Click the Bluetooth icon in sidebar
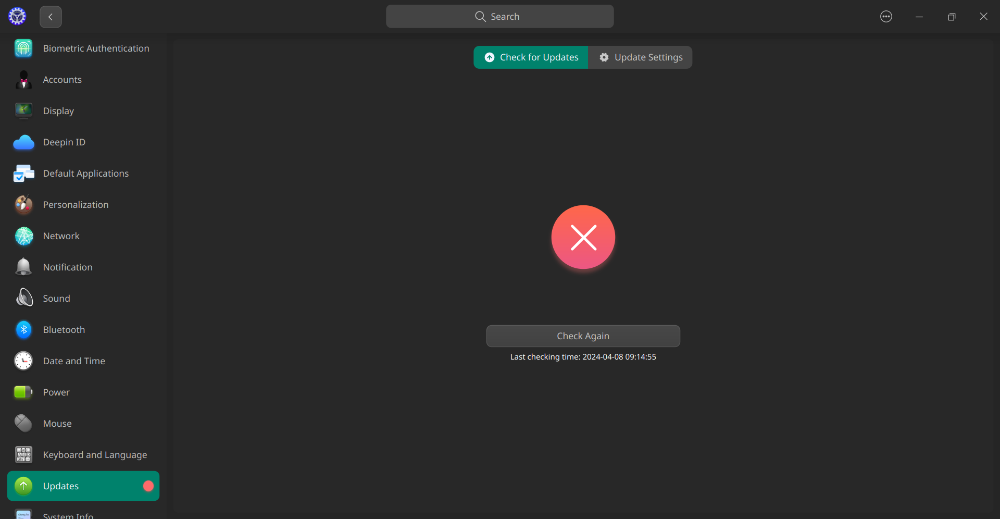 pyautogui.click(x=23, y=330)
